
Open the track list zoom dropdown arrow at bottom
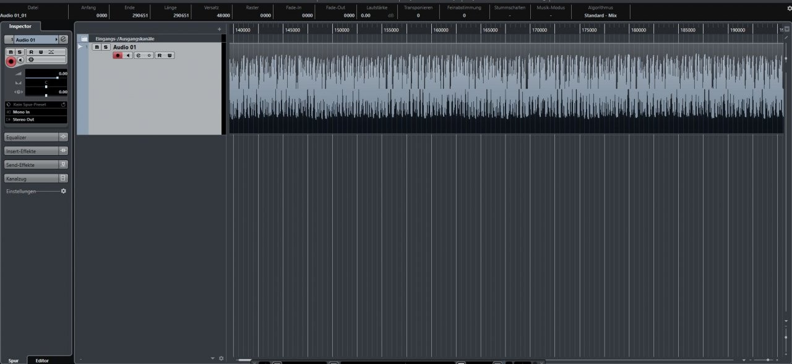point(212,358)
